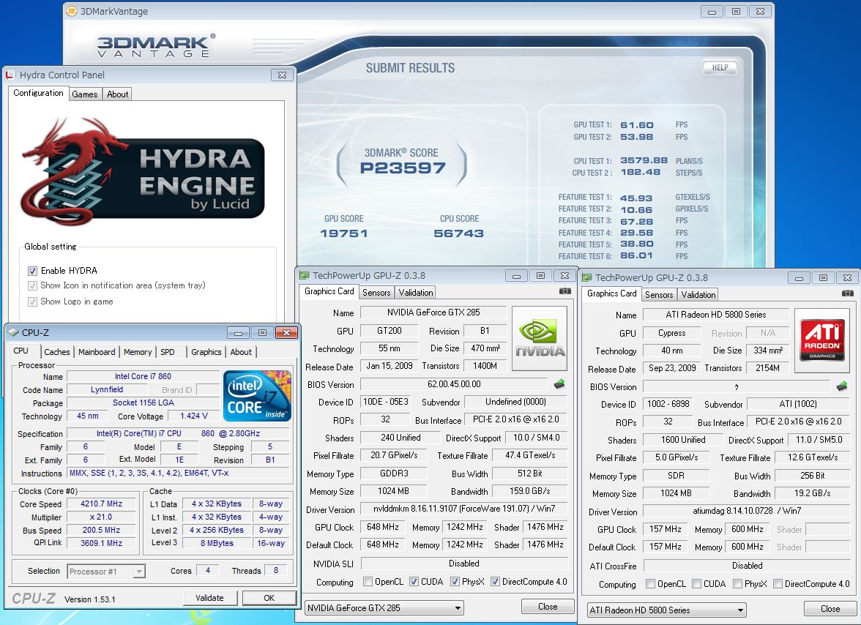Viewport: 861px width, 625px height.
Task: Check OpenCL in ATI GPU-Z computing row
Action: [x=650, y=584]
